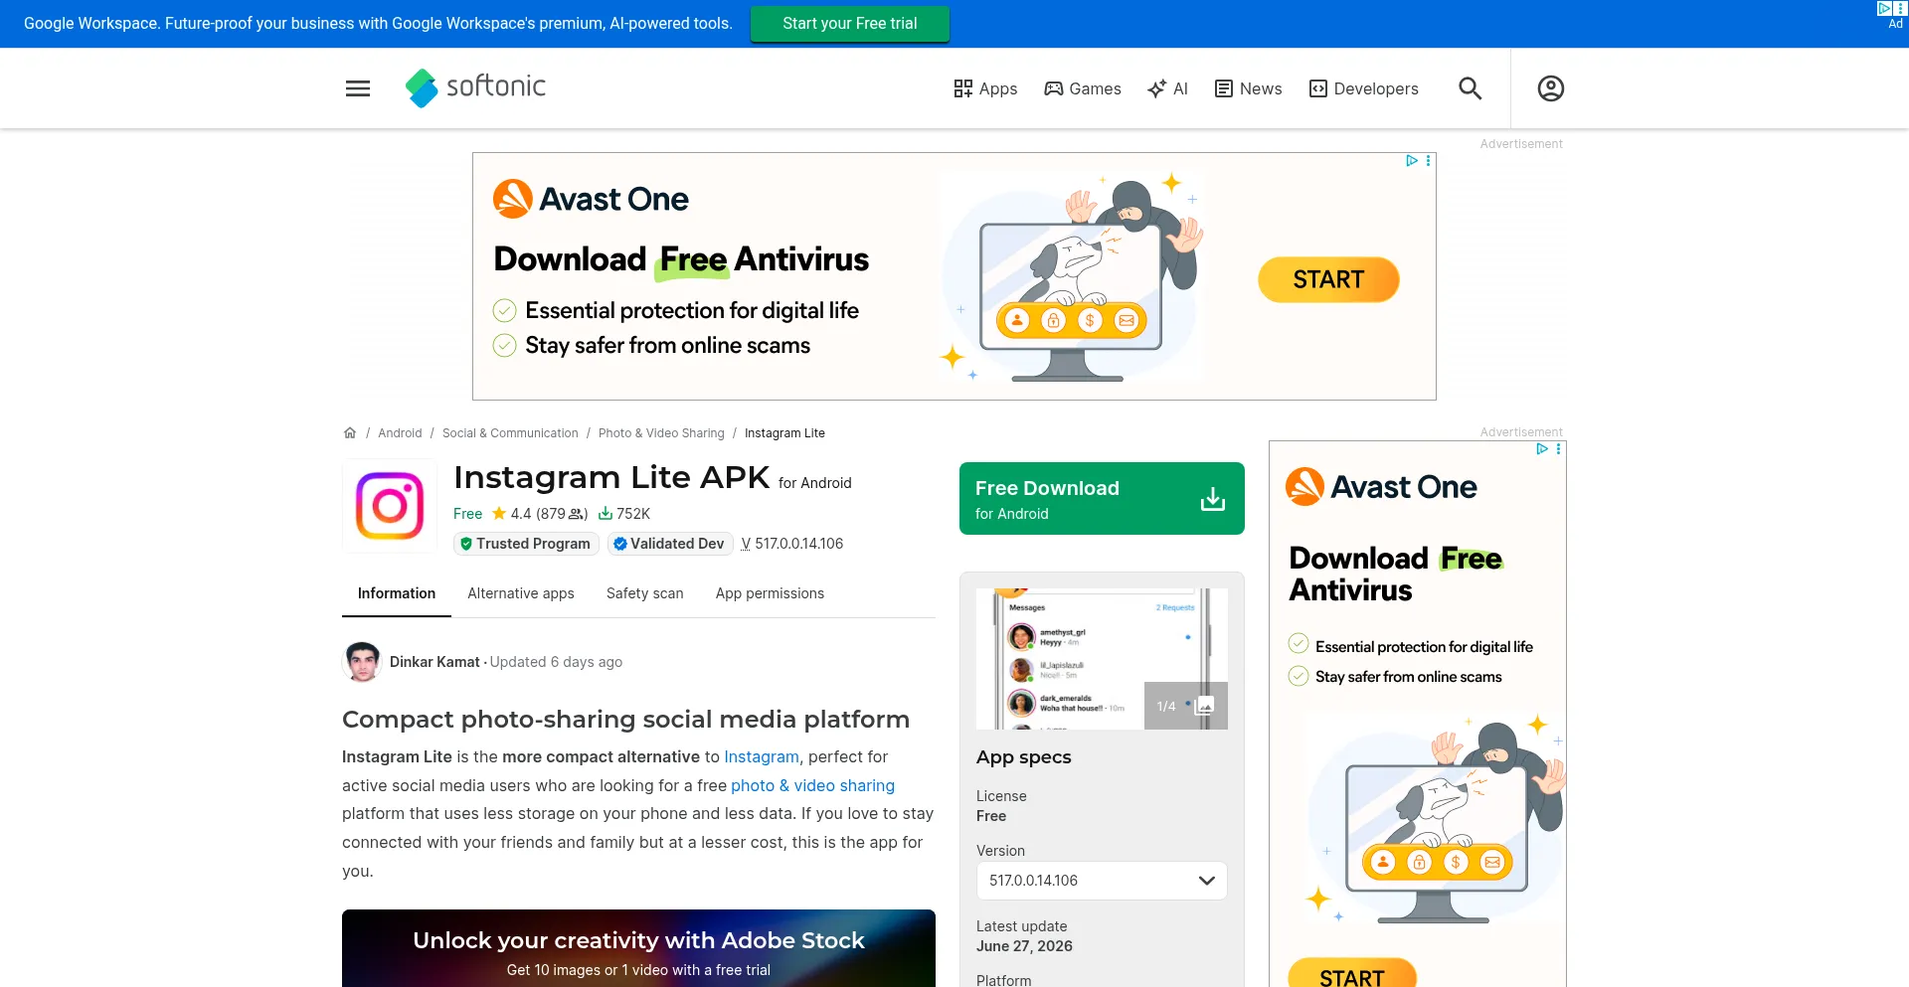This screenshot has width=1909, height=987.
Task: Click Avast One logo in sidebar ad
Action: coord(1381,487)
